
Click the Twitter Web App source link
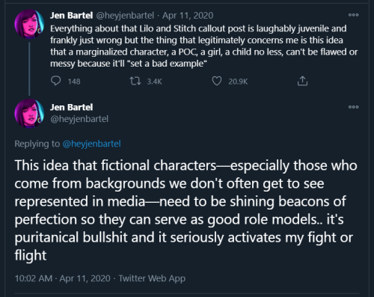point(152,278)
